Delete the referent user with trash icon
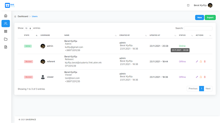The width and height of the screenshot is (220, 123). tap(205, 61)
